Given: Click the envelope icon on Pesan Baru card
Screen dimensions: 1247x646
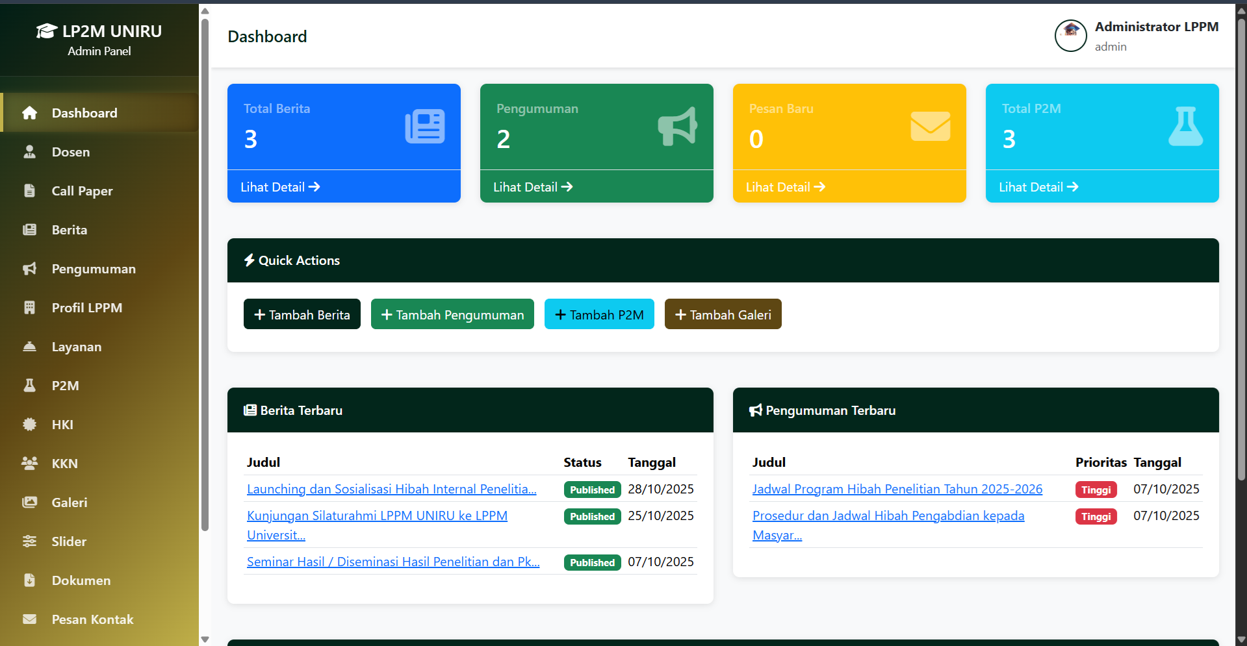Looking at the screenshot, I should click(x=930, y=126).
